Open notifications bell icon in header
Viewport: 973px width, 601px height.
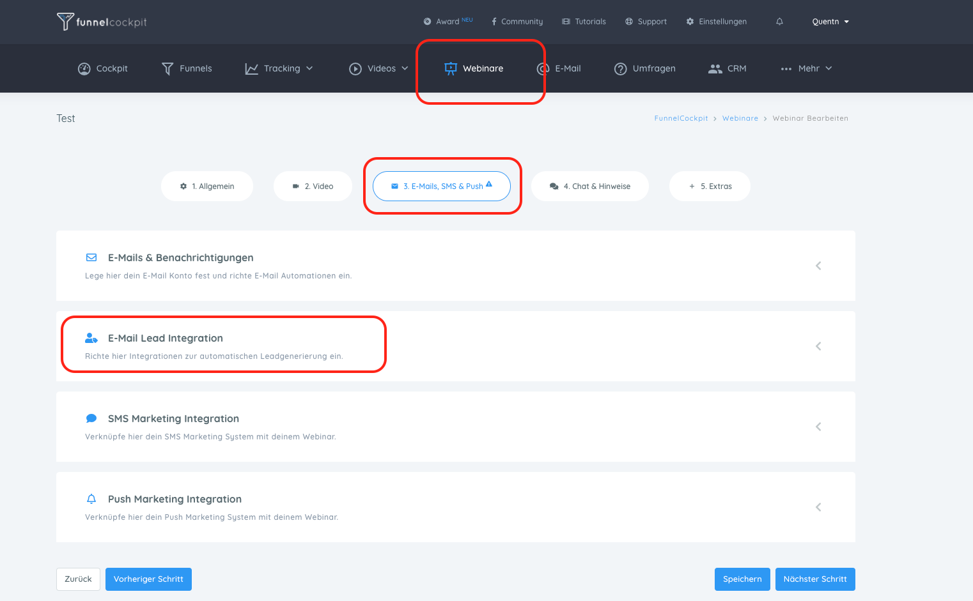pyautogui.click(x=779, y=22)
